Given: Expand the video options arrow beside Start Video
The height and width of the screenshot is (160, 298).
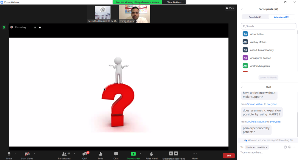Looking at the screenshot, I should coord(34,154).
